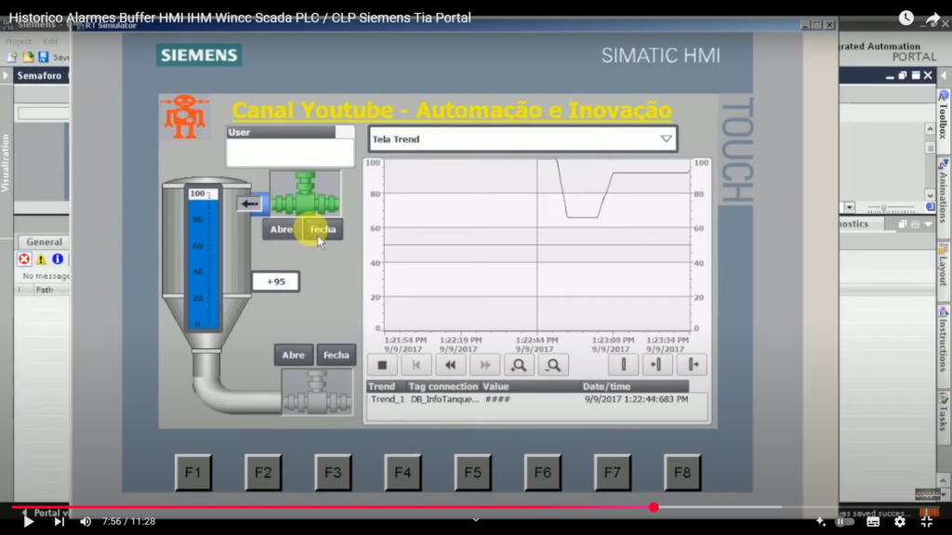
Task: Click the blue tank level bar
Action: pyautogui.click(x=204, y=257)
